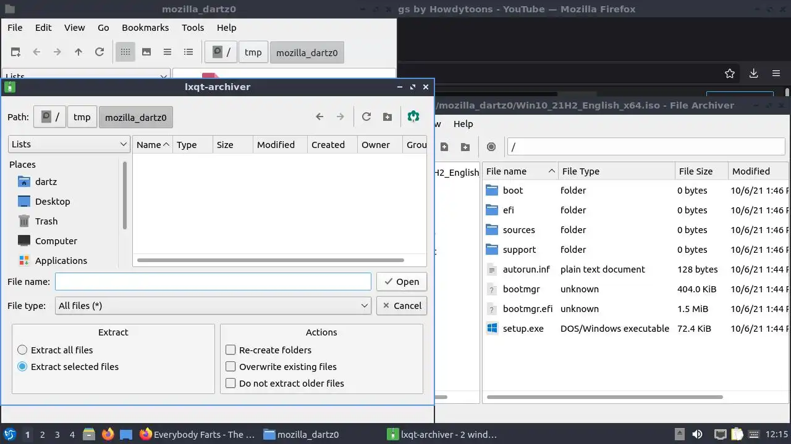
Task: Click horizontal scrollbar in File Archiver list
Action: coord(604,397)
